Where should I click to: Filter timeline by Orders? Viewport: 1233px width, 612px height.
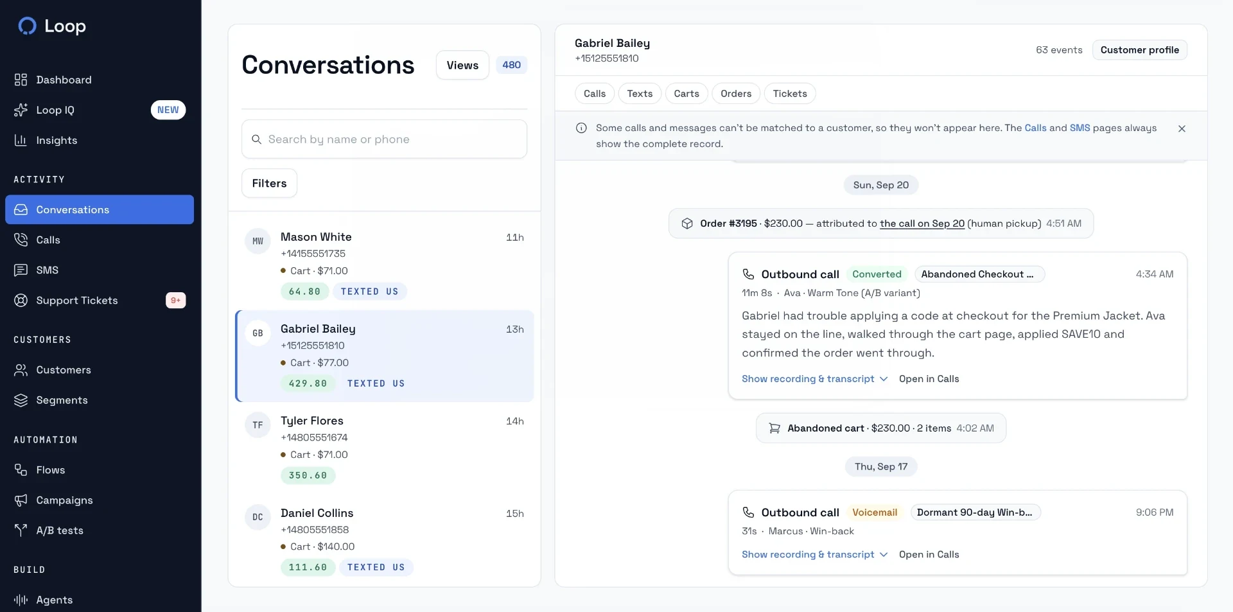(x=736, y=94)
